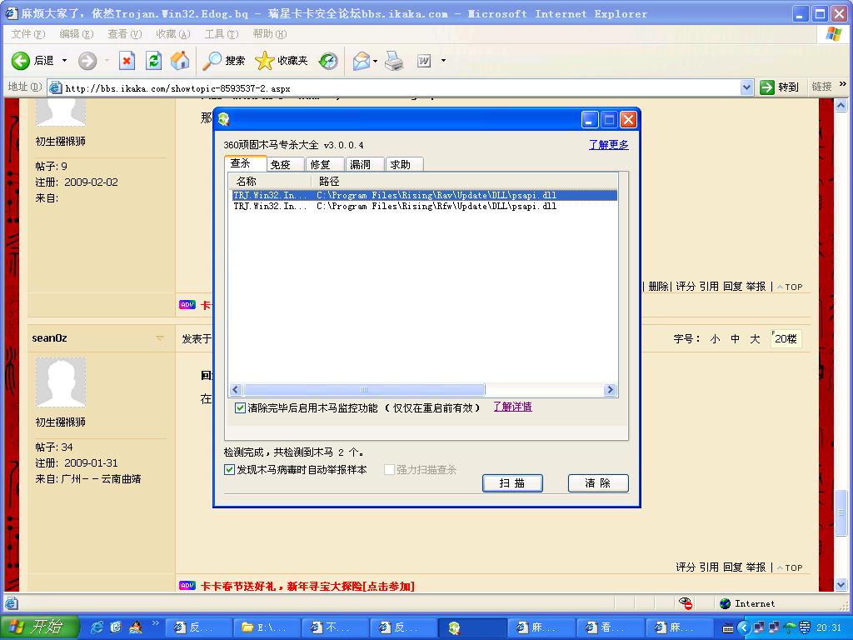The image size is (853, 640).
Task: Open the 工具(T) menu
Action: click(x=222, y=33)
